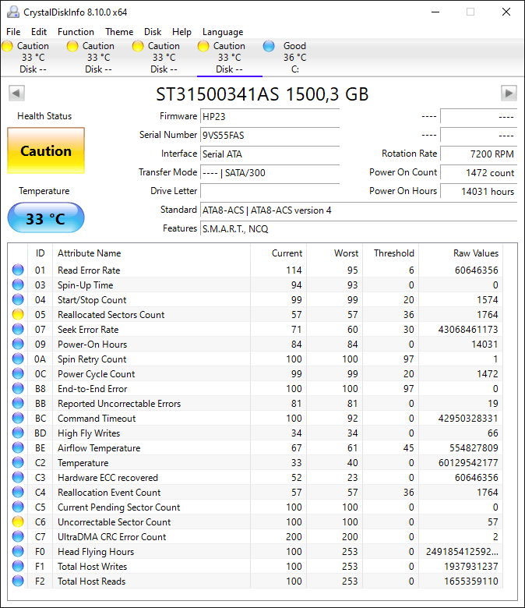Click the Standard field ATA8-ACS version 4
The width and height of the screenshot is (525, 608).
click(359, 210)
